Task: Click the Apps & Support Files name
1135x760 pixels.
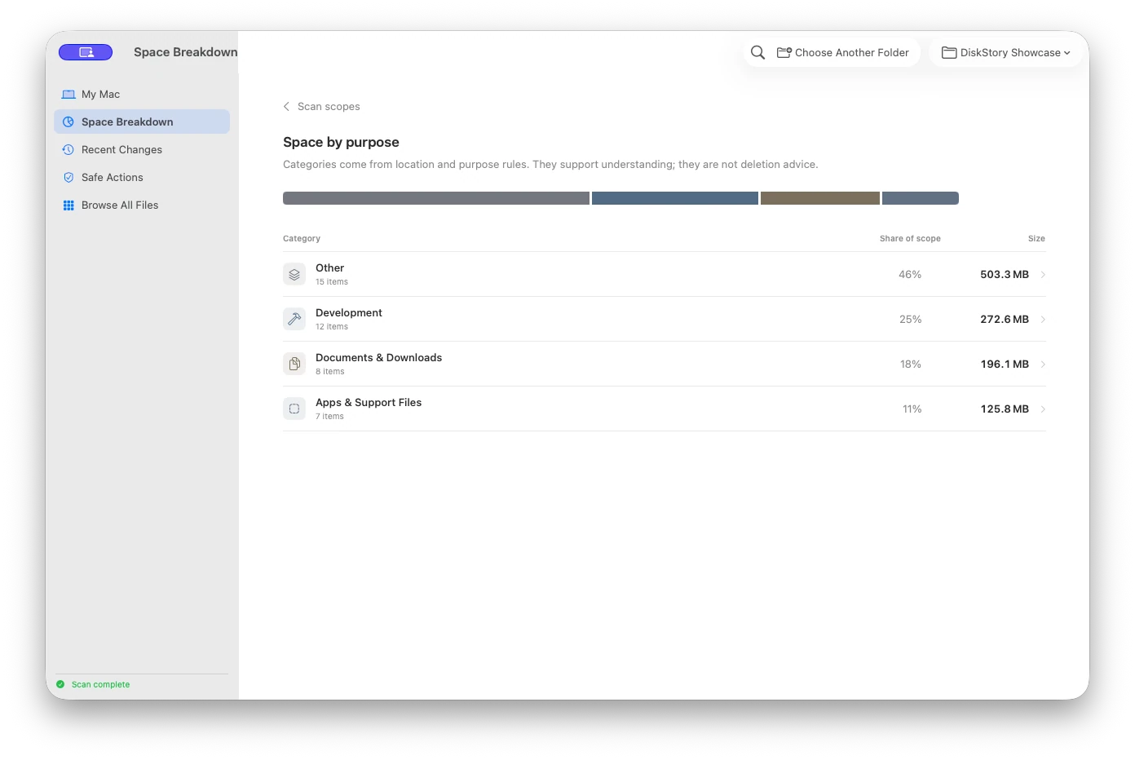Action: coord(369,403)
